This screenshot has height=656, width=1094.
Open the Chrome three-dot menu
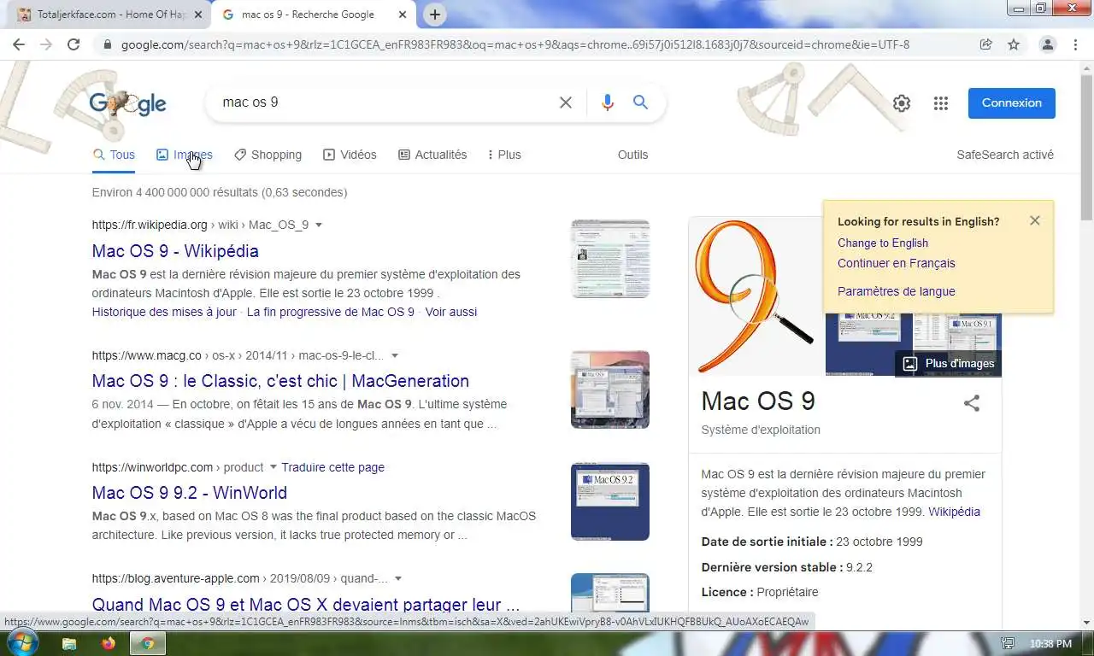(1075, 44)
